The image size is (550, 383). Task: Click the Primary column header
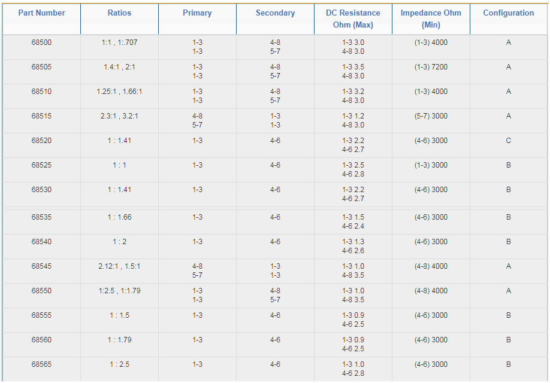(197, 13)
